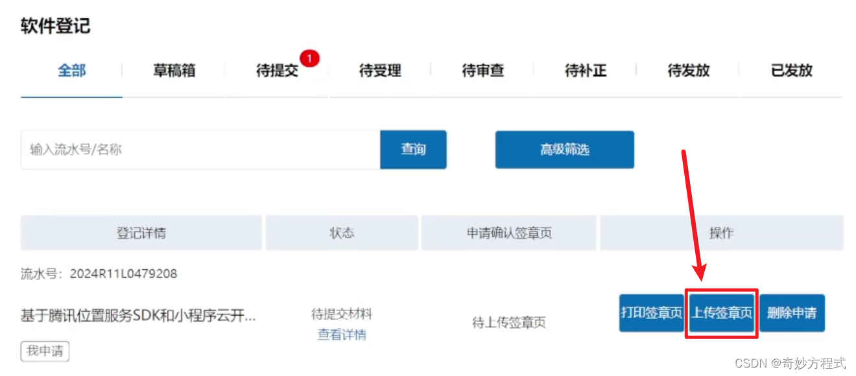The height and width of the screenshot is (376, 856).
Task: Click the 打印签章页 button
Action: point(652,313)
